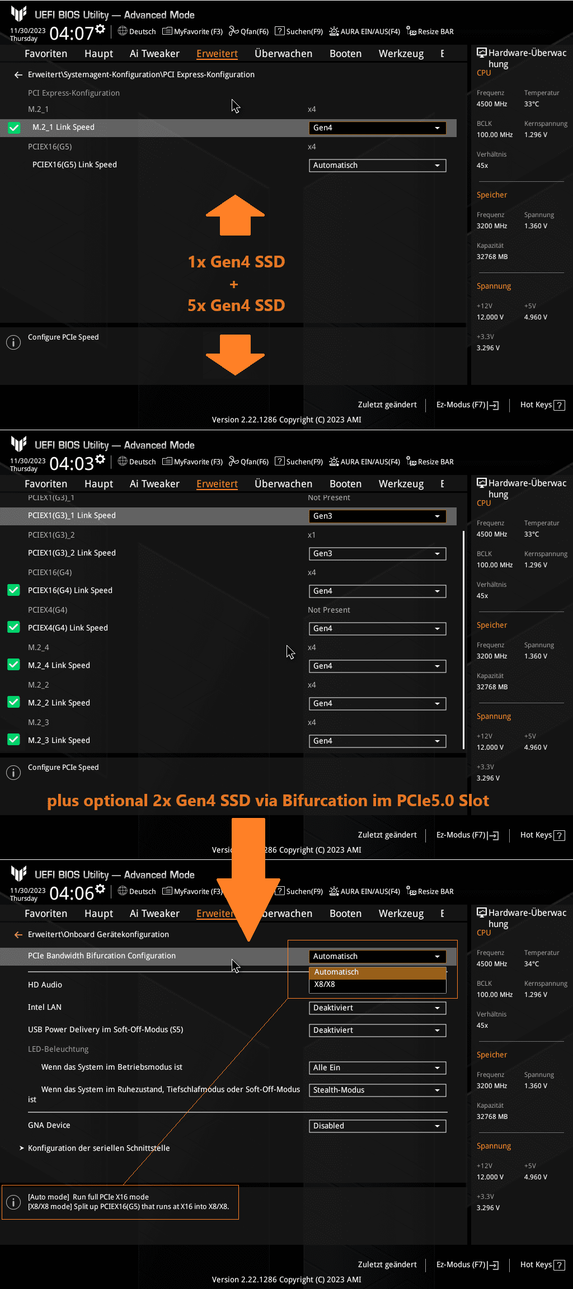This screenshot has height=1289, width=573.
Task: Switch to Booten tab in the 04:03 screen
Action: 345,484
